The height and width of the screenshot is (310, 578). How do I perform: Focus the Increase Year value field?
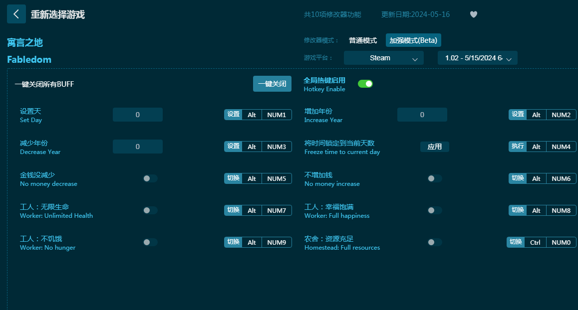pos(422,115)
